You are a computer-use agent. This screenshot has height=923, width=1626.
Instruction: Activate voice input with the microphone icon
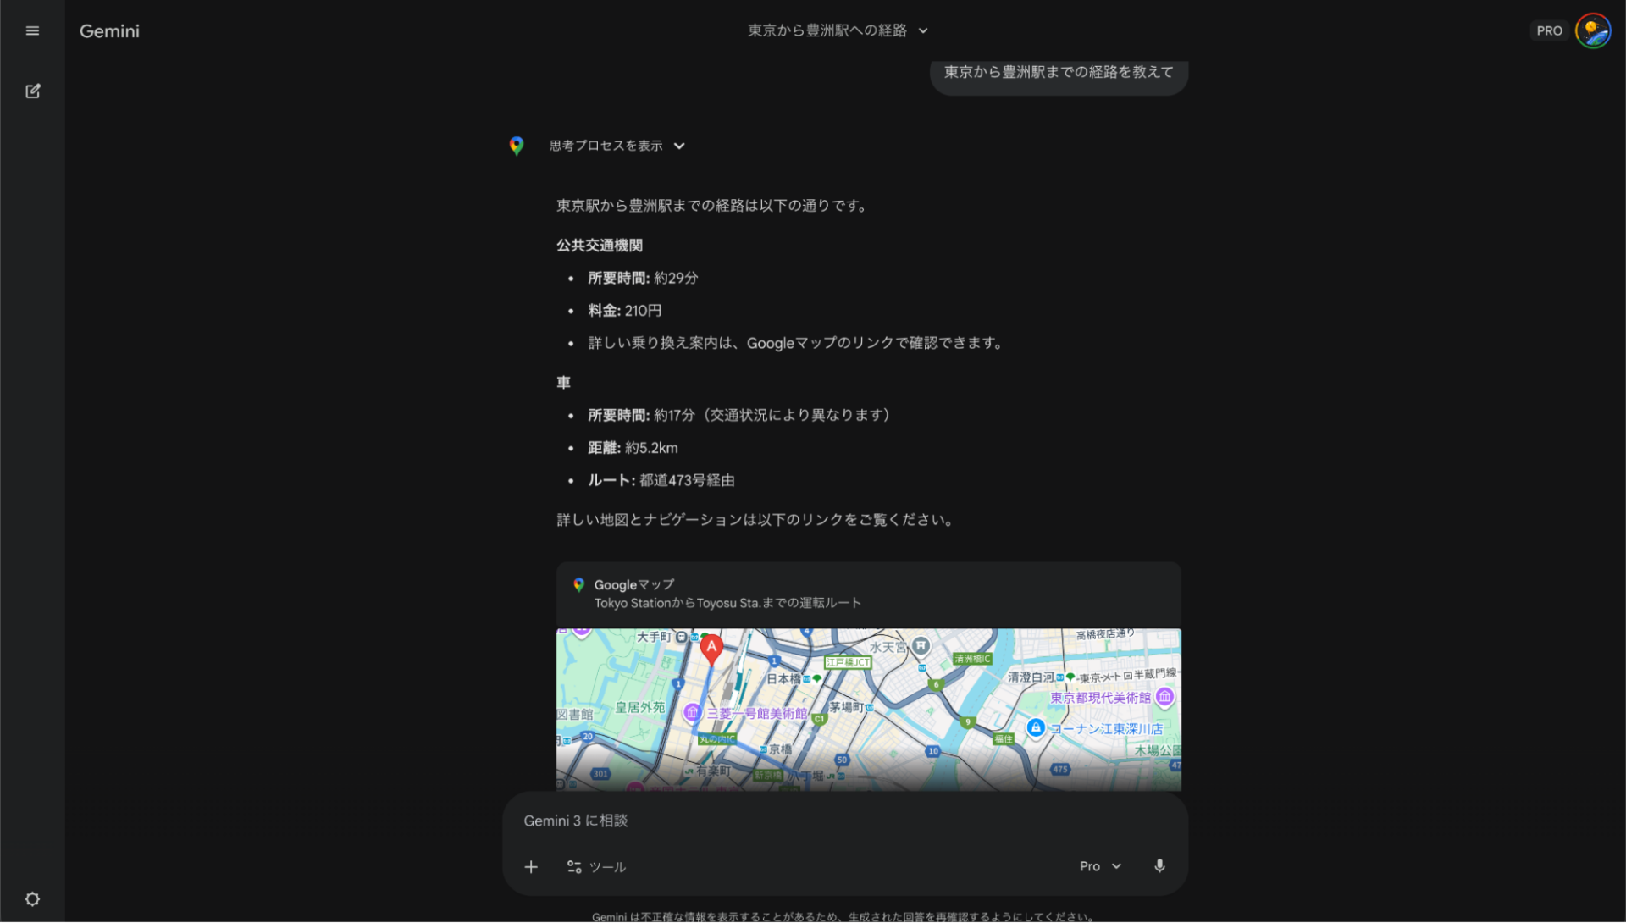click(x=1159, y=865)
